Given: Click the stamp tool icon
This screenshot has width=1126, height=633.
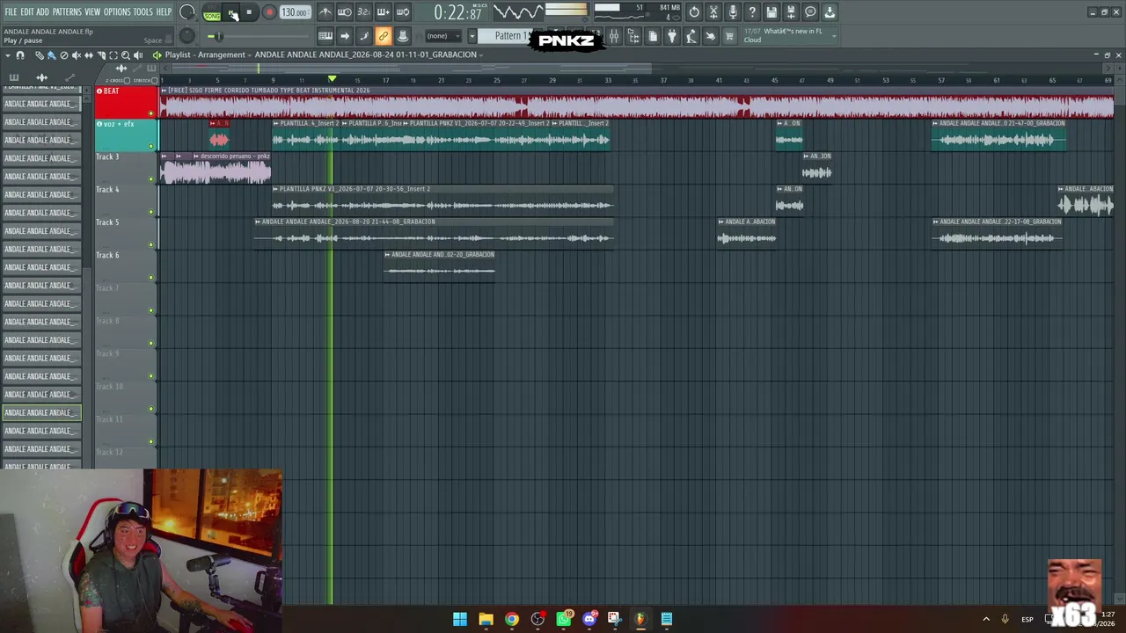Looking at the screenshot, I should [403, 36].
